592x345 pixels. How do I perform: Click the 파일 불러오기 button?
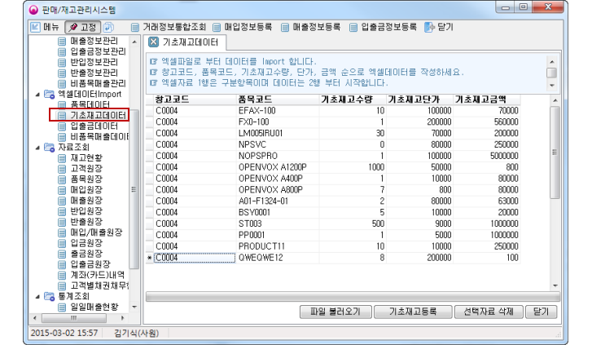tap(335, 312)
